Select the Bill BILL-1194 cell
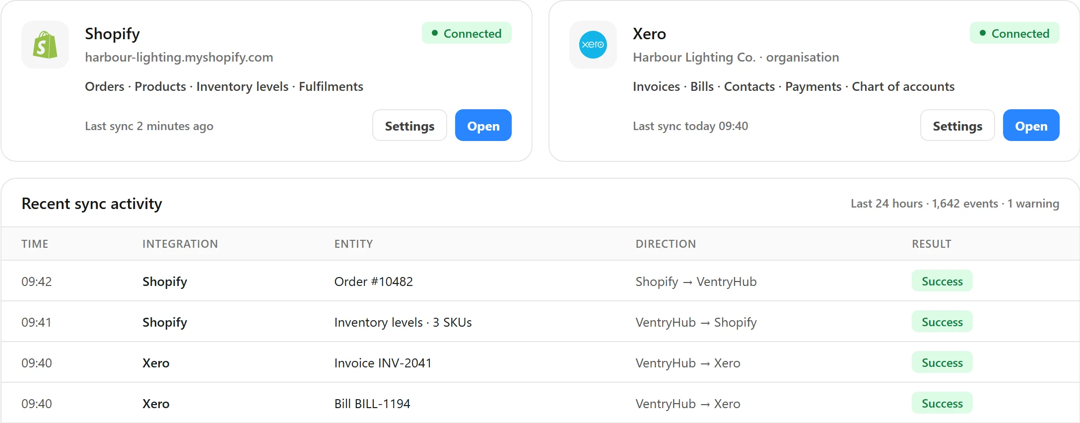Image resolution: width=1080 pixels, height=423 pixels. 372,404
